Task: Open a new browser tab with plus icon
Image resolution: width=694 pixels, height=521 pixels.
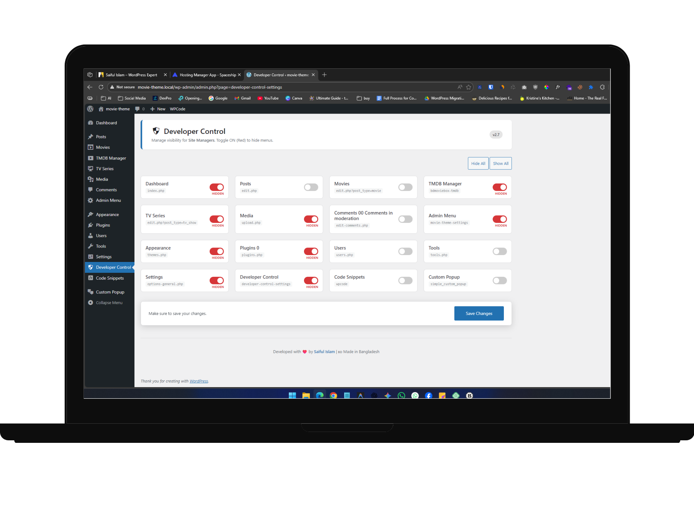Action: (324, 75)
